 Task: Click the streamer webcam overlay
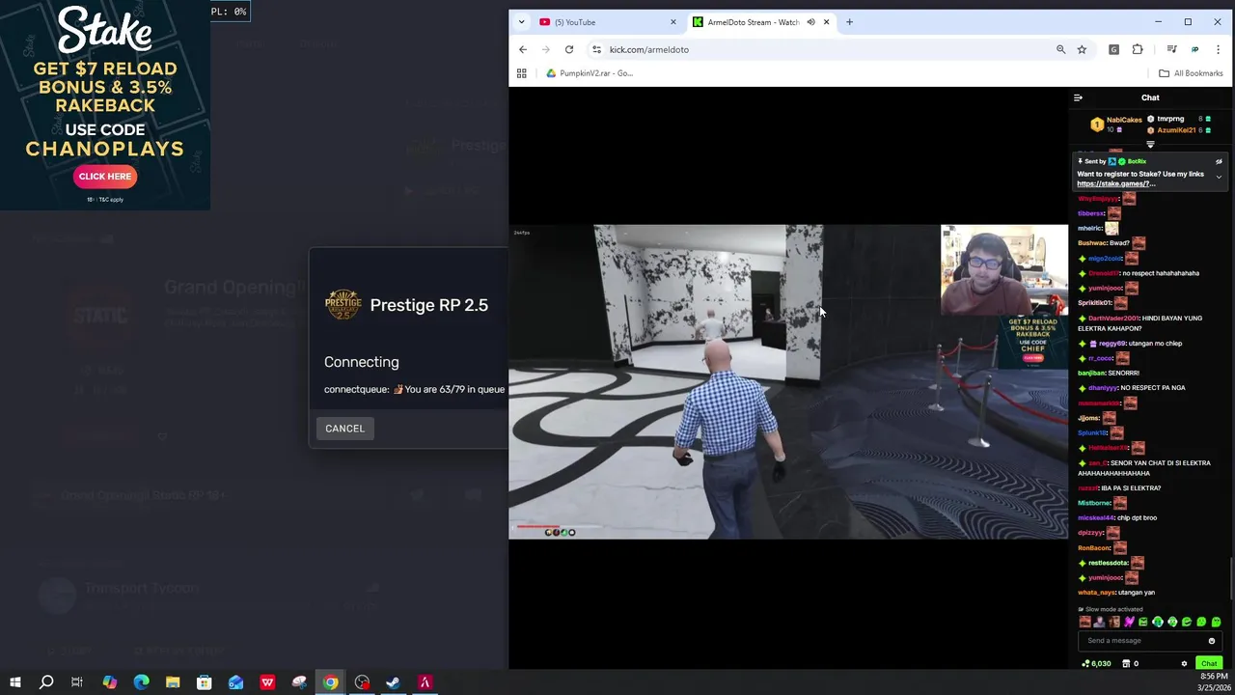coord(1004,271)
